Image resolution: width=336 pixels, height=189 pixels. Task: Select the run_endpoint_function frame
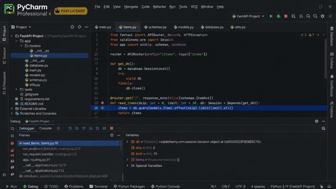pyautogui.click(x=52, y=149)
